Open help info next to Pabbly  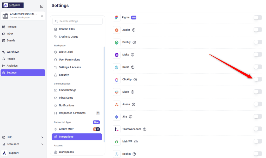point(134,42)
